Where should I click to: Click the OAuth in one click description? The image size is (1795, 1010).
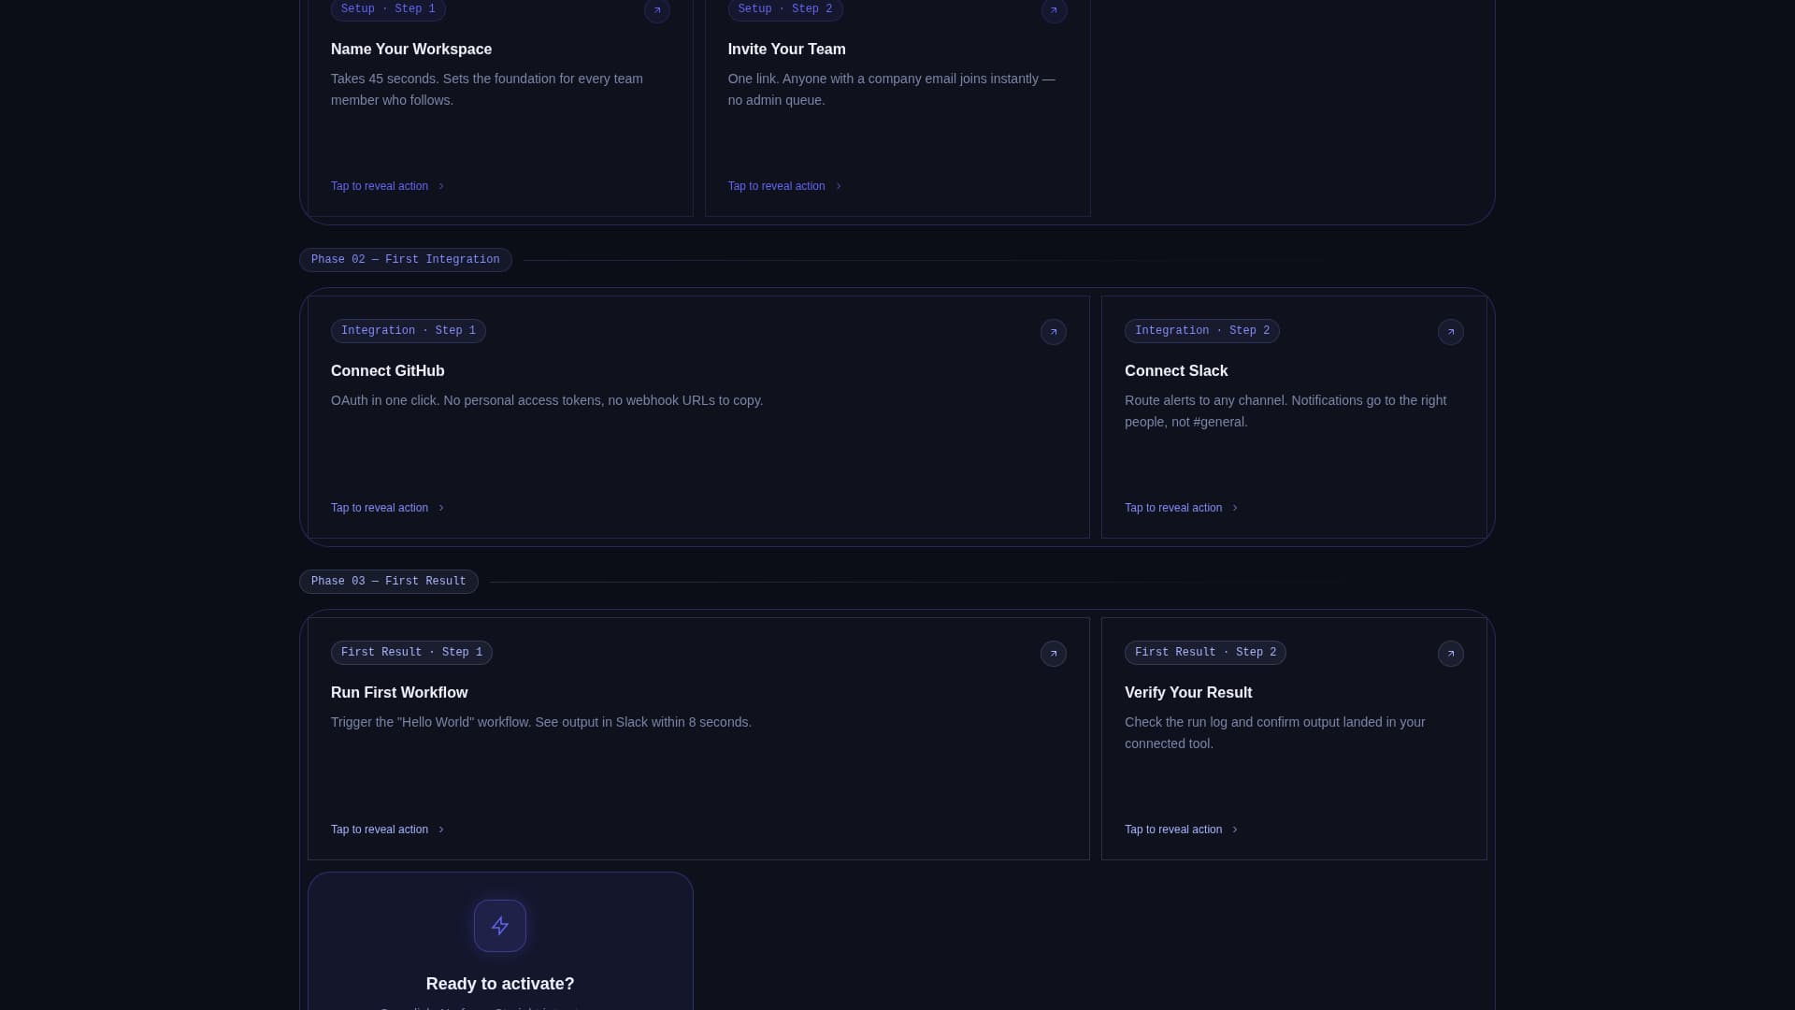[x=547, y=400]
